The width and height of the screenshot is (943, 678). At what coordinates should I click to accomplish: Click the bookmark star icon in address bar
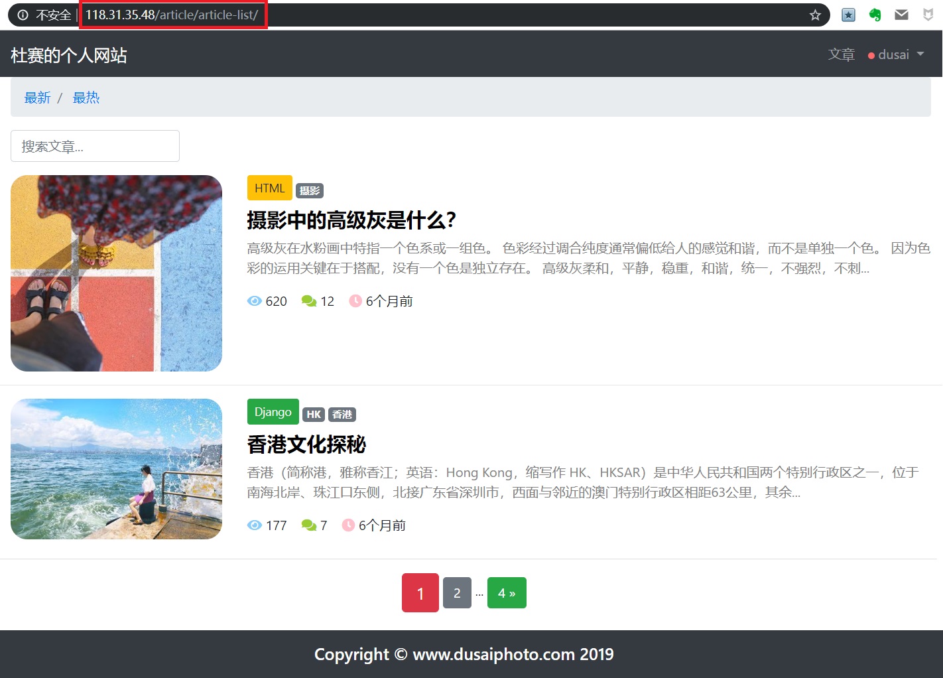[x=815, y=15]
